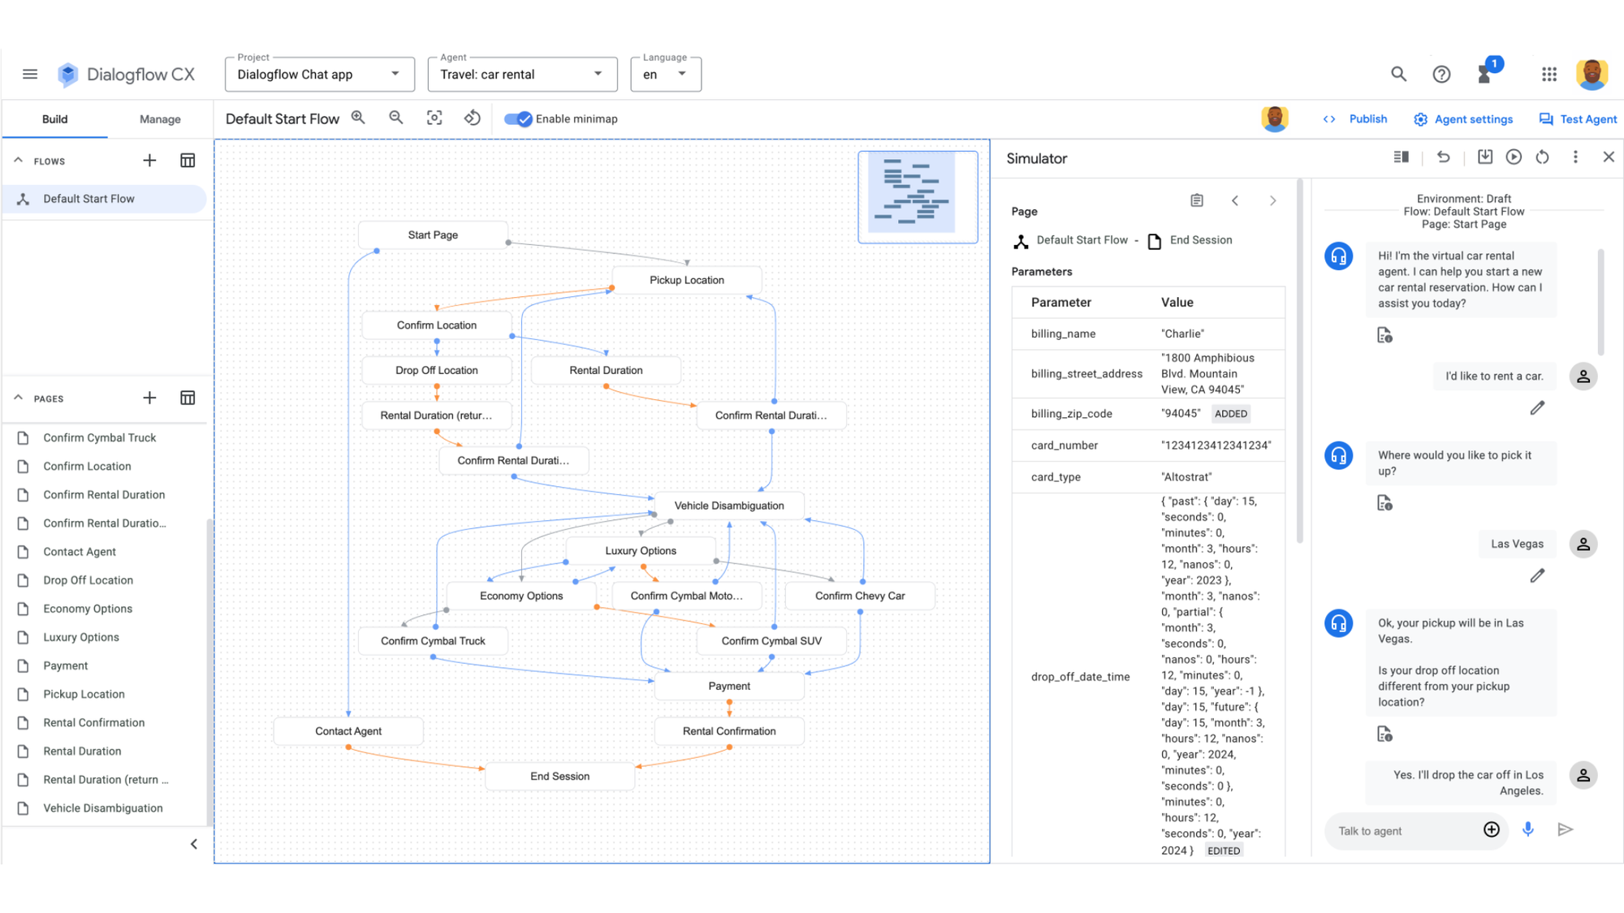Select the Payment node on canvas
The width and height of the screenshot is (1624, 913).
[729, 686]
